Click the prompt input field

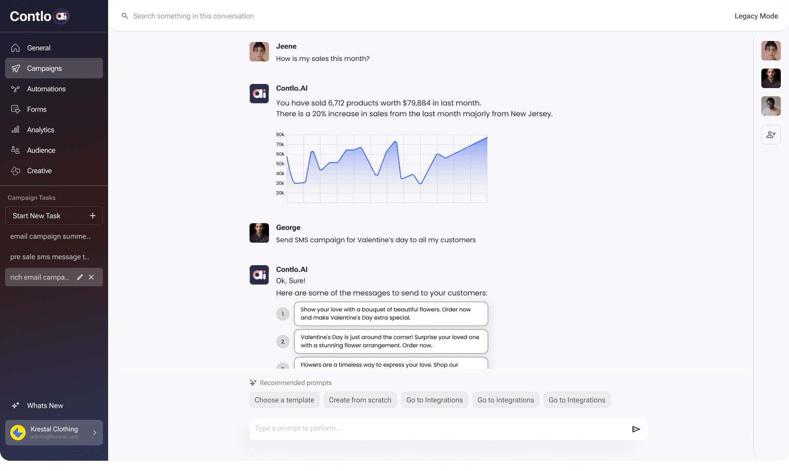coord(441,429)
